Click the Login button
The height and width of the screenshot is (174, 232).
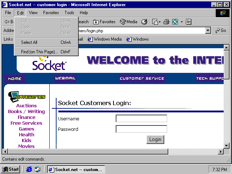[x=155, y=139]
